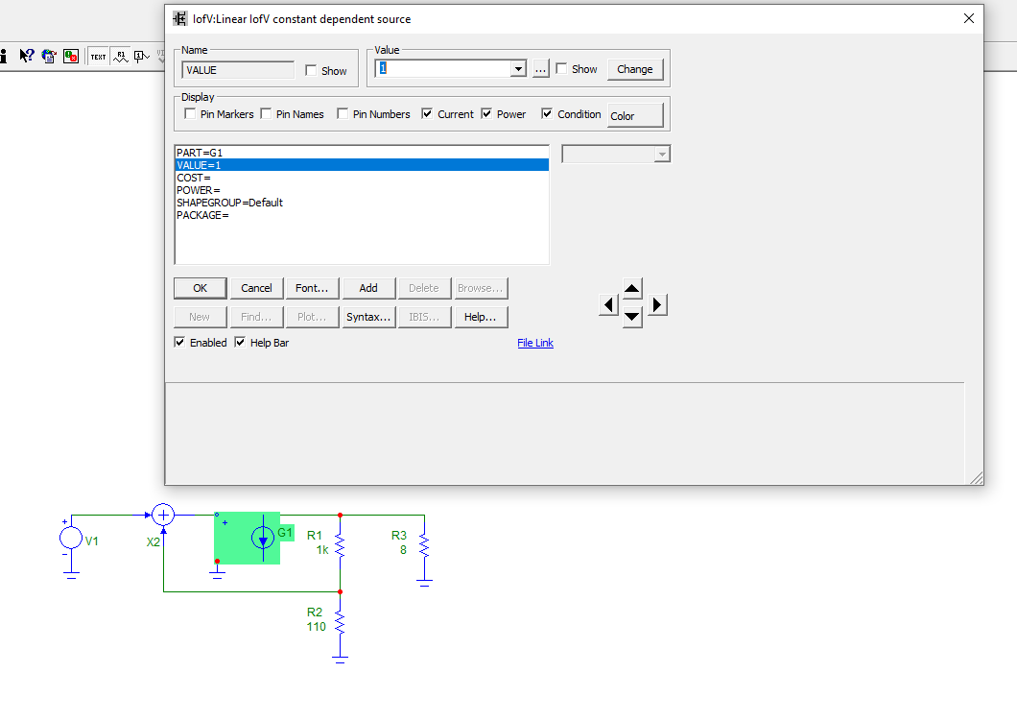Enable Pin Numbers display
Screen dimensions: 1017x721
pyautogui.click(x=343, y=113)
